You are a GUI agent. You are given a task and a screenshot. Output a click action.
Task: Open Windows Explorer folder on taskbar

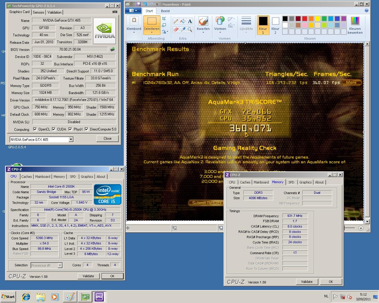[x=41, y=297]
